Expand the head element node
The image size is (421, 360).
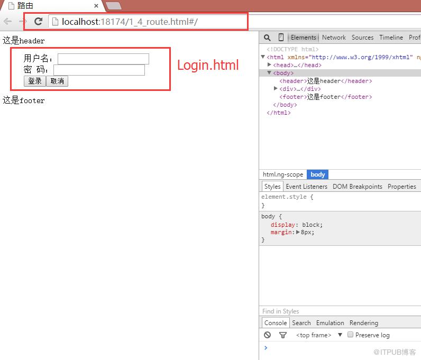(x=269, y=64)
